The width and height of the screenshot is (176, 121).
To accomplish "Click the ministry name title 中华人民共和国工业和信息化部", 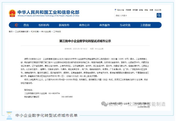I will (48, 12).
